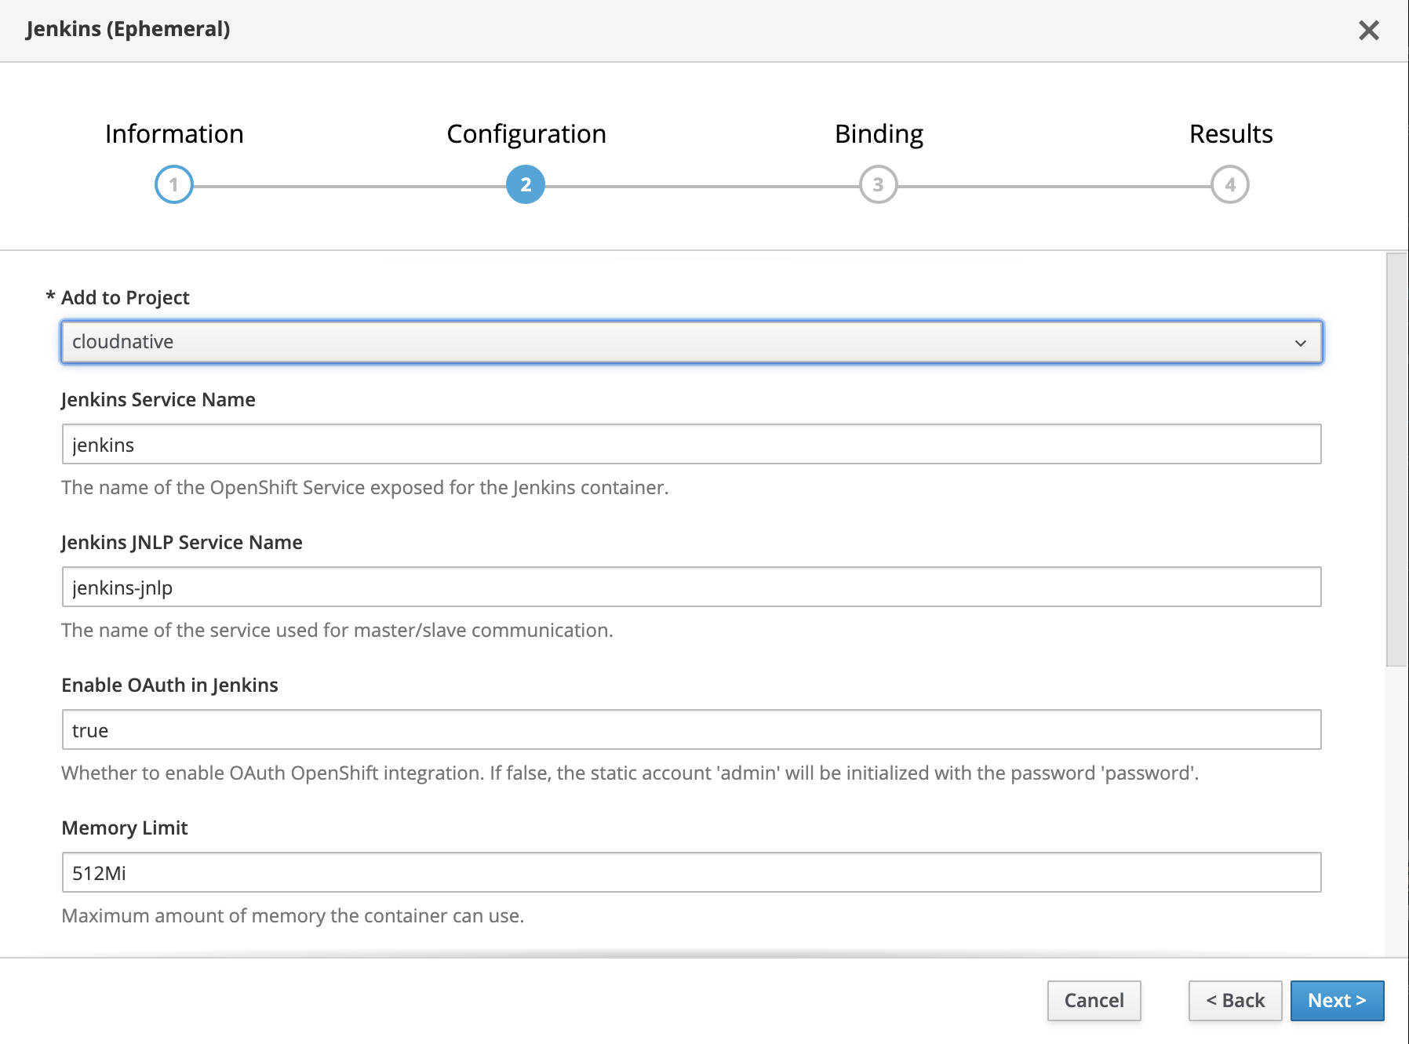The width and height of the screenshot is (1409, 1044).
Task: Click the OAuth OpenShift integration help text
Action: [x=630, y=773]
